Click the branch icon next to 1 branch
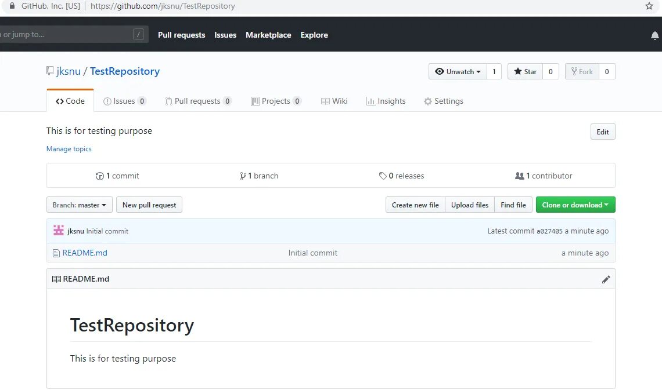The height and width of the screenshot is (390, 662). 243,176
